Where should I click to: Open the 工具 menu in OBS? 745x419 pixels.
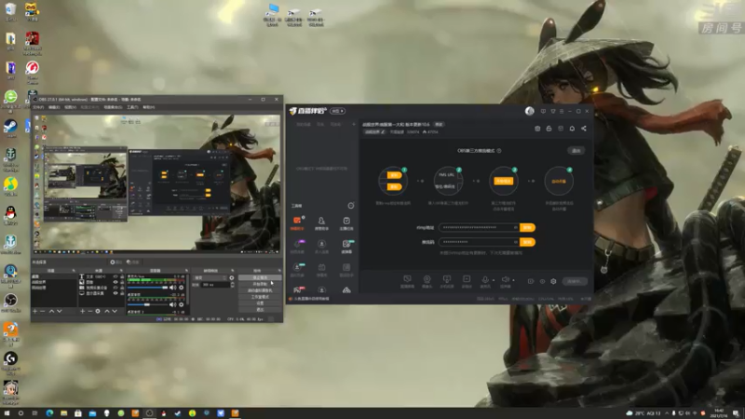[132, 107]
